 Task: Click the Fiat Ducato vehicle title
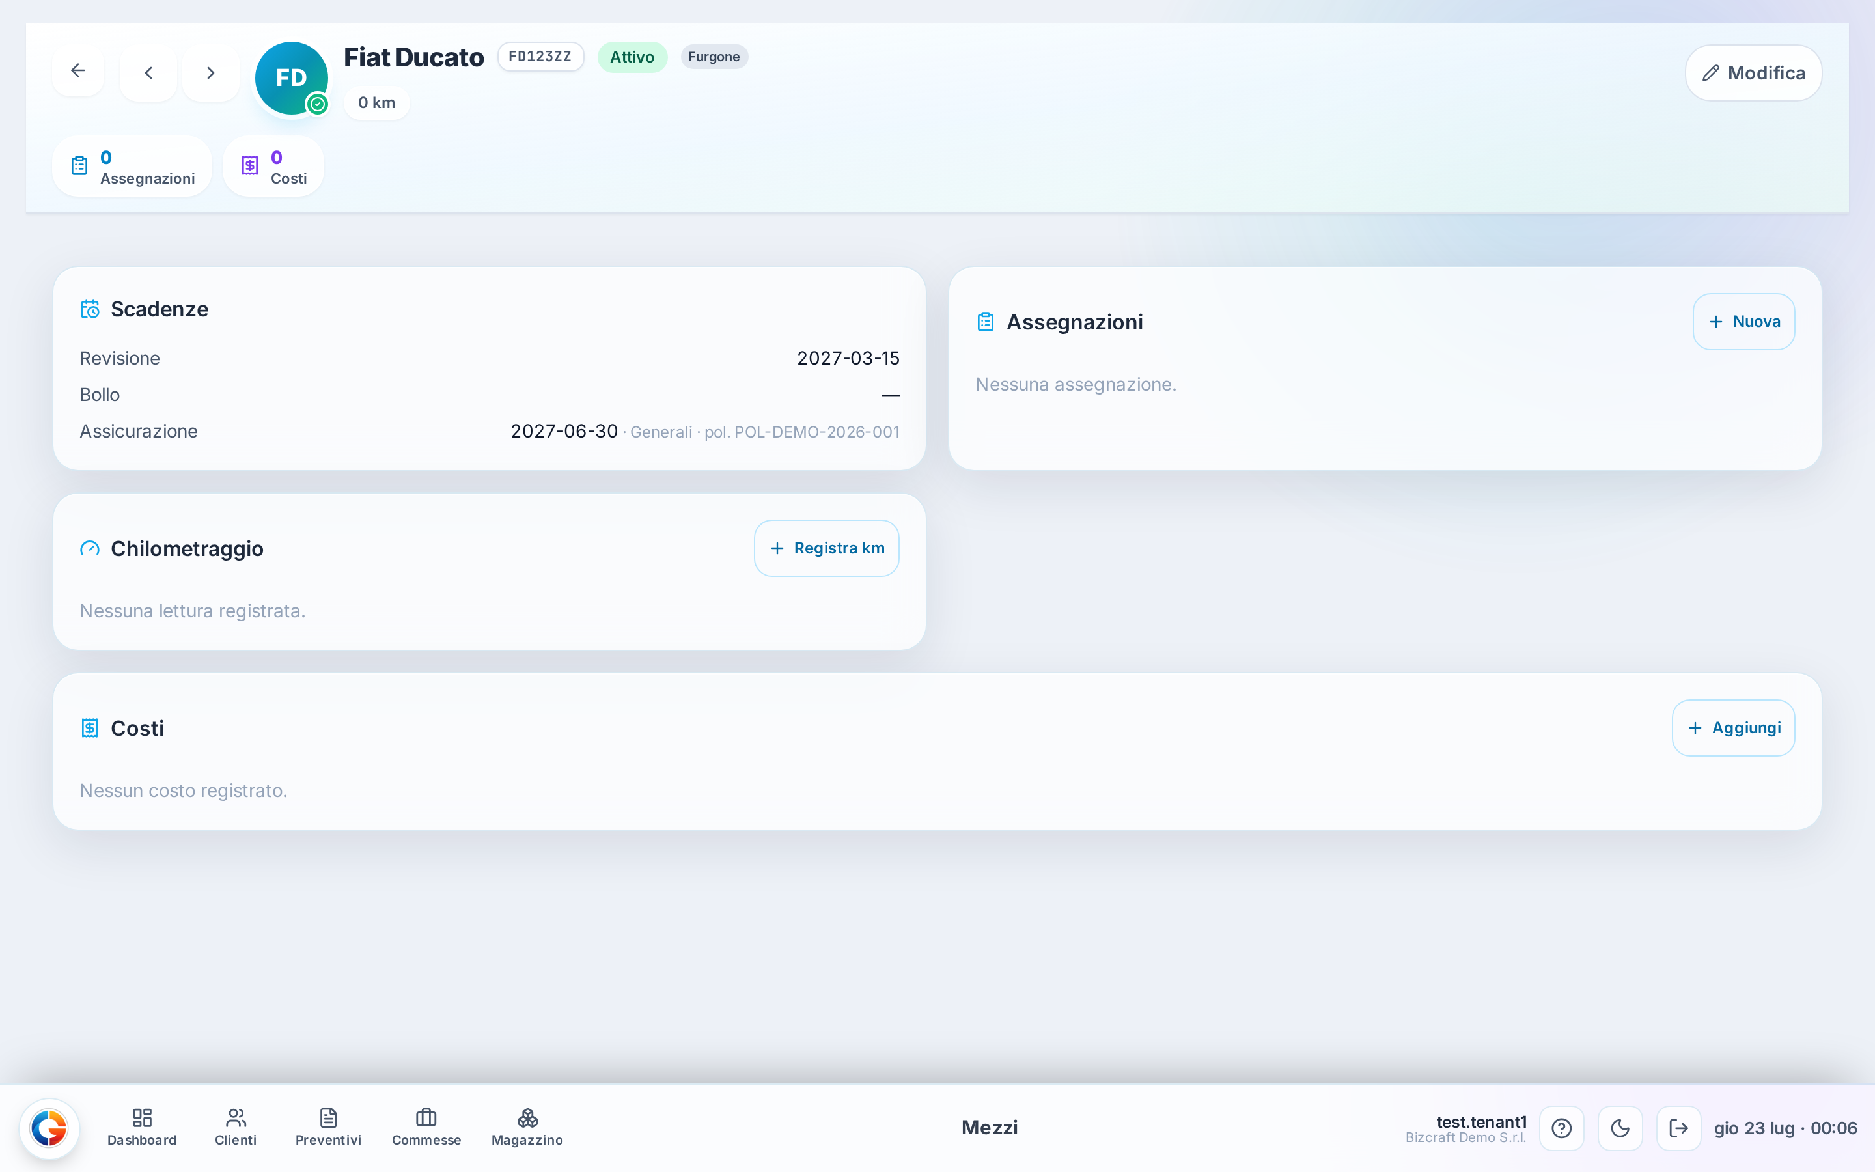click(414, 57)
